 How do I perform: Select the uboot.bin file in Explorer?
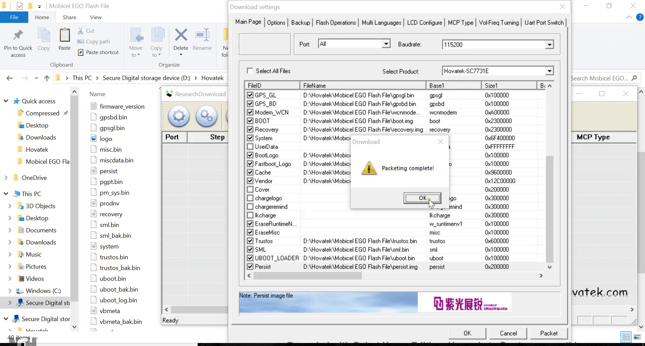tap(113, 279)
